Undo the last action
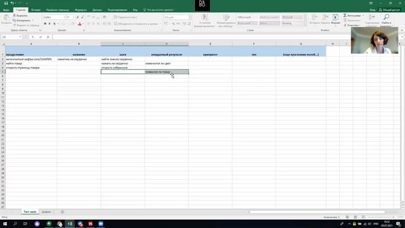Viewport: 405px width, 228px height. (x=12, y=3)
